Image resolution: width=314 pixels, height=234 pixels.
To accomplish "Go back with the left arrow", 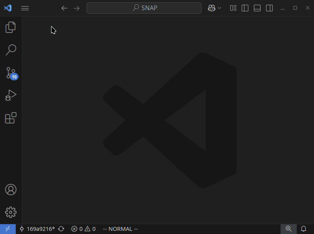I will [64, 8].
